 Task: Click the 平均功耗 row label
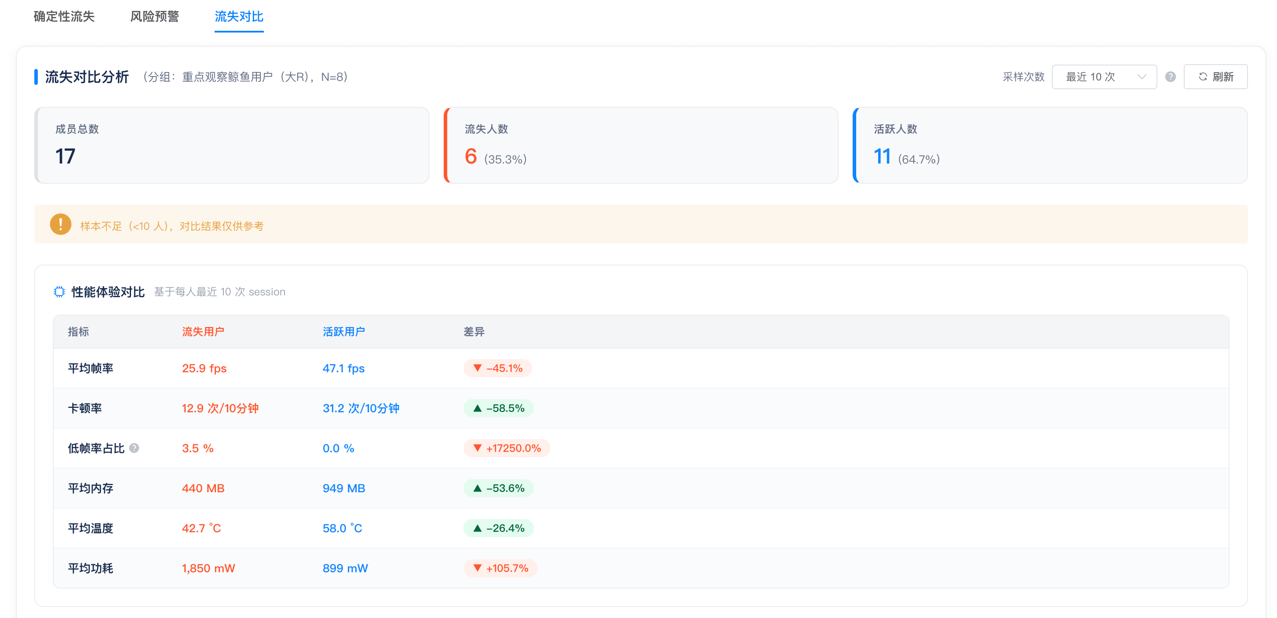[91, 568]
